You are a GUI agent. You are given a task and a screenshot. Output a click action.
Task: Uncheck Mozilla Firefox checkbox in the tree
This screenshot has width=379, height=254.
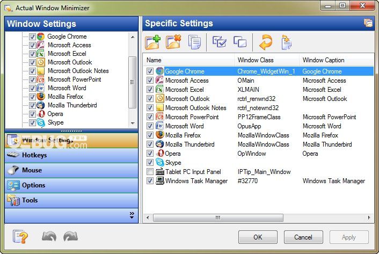point(32,97)
